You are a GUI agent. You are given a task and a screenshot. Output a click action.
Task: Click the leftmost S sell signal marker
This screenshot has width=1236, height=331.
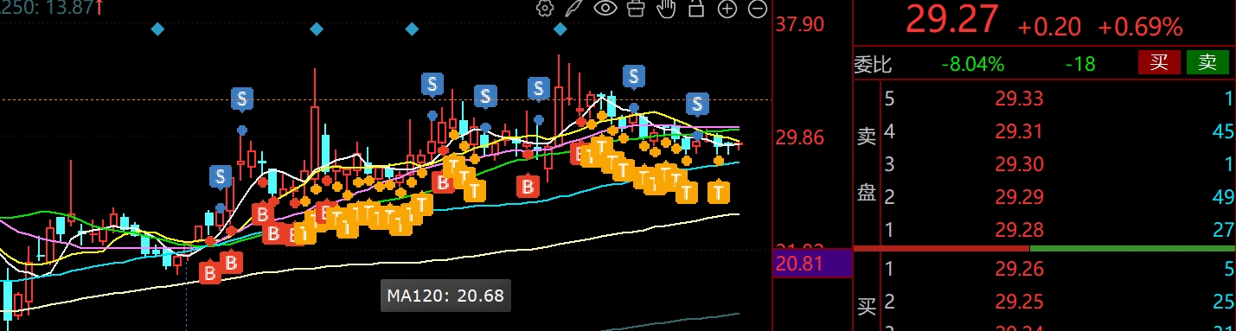click(x=220, y=178)
